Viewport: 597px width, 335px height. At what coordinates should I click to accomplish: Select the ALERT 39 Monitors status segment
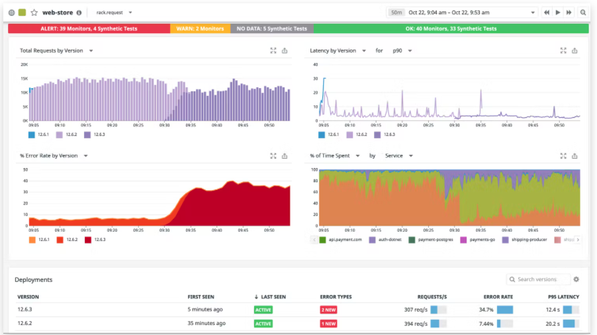[89, 28]
